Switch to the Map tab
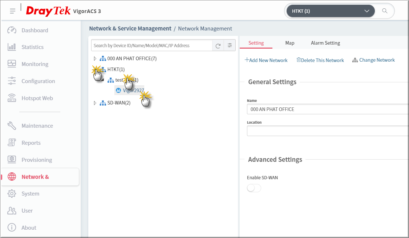This screenshot has width=409, height=238. (x=289, y=43)
